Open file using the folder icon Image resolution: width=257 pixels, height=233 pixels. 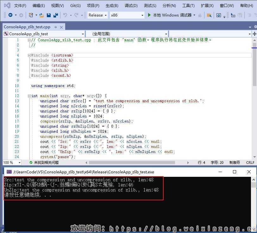point(41,15)
